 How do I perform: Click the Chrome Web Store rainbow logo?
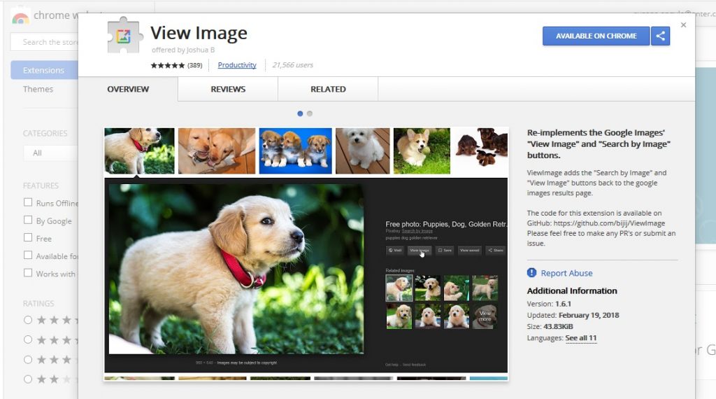(x=20, y=17)
